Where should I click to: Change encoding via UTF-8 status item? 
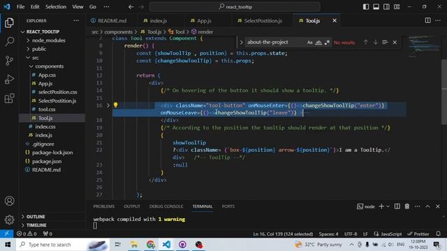tap(351, 234)
